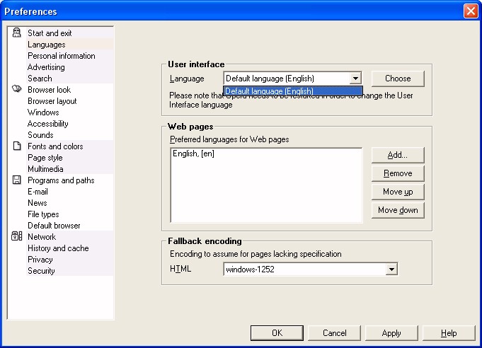Click the Network category icon
482x348 pixels.
click(x=16, y=236)
